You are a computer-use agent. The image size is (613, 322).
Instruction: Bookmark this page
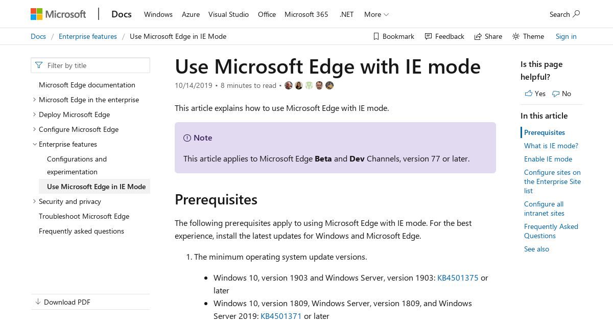coord(393,36)
